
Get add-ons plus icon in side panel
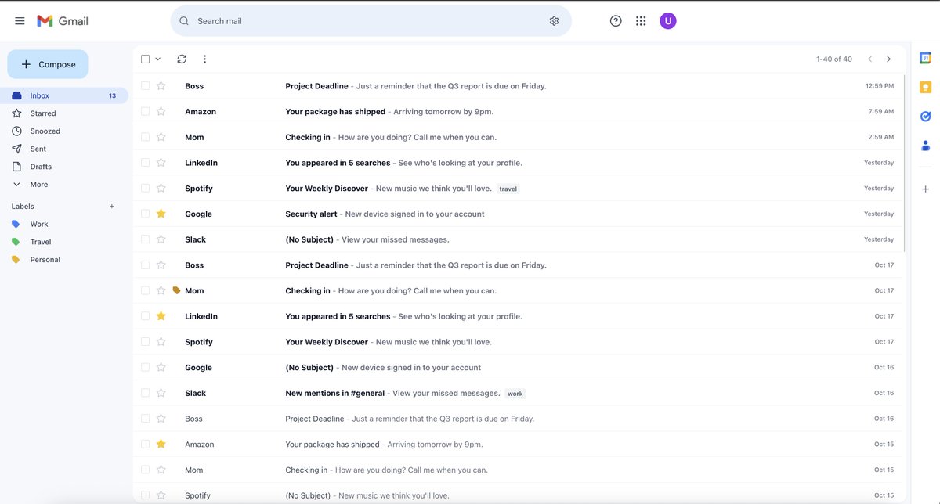[925, 189]
